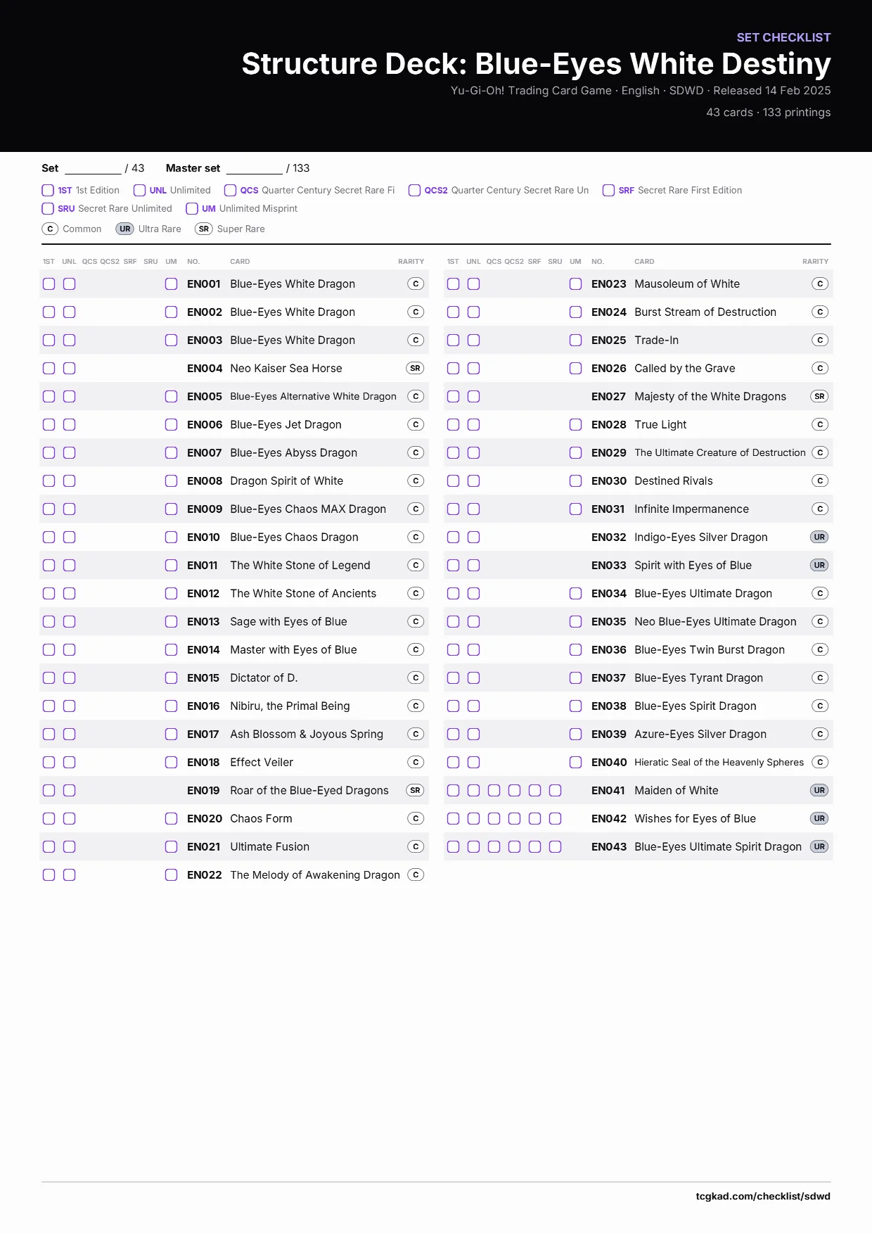Tick the 1st Edition checkbox in the legend
The height and width of the screenshot is (1234, 872).
[x=48, y=190]
